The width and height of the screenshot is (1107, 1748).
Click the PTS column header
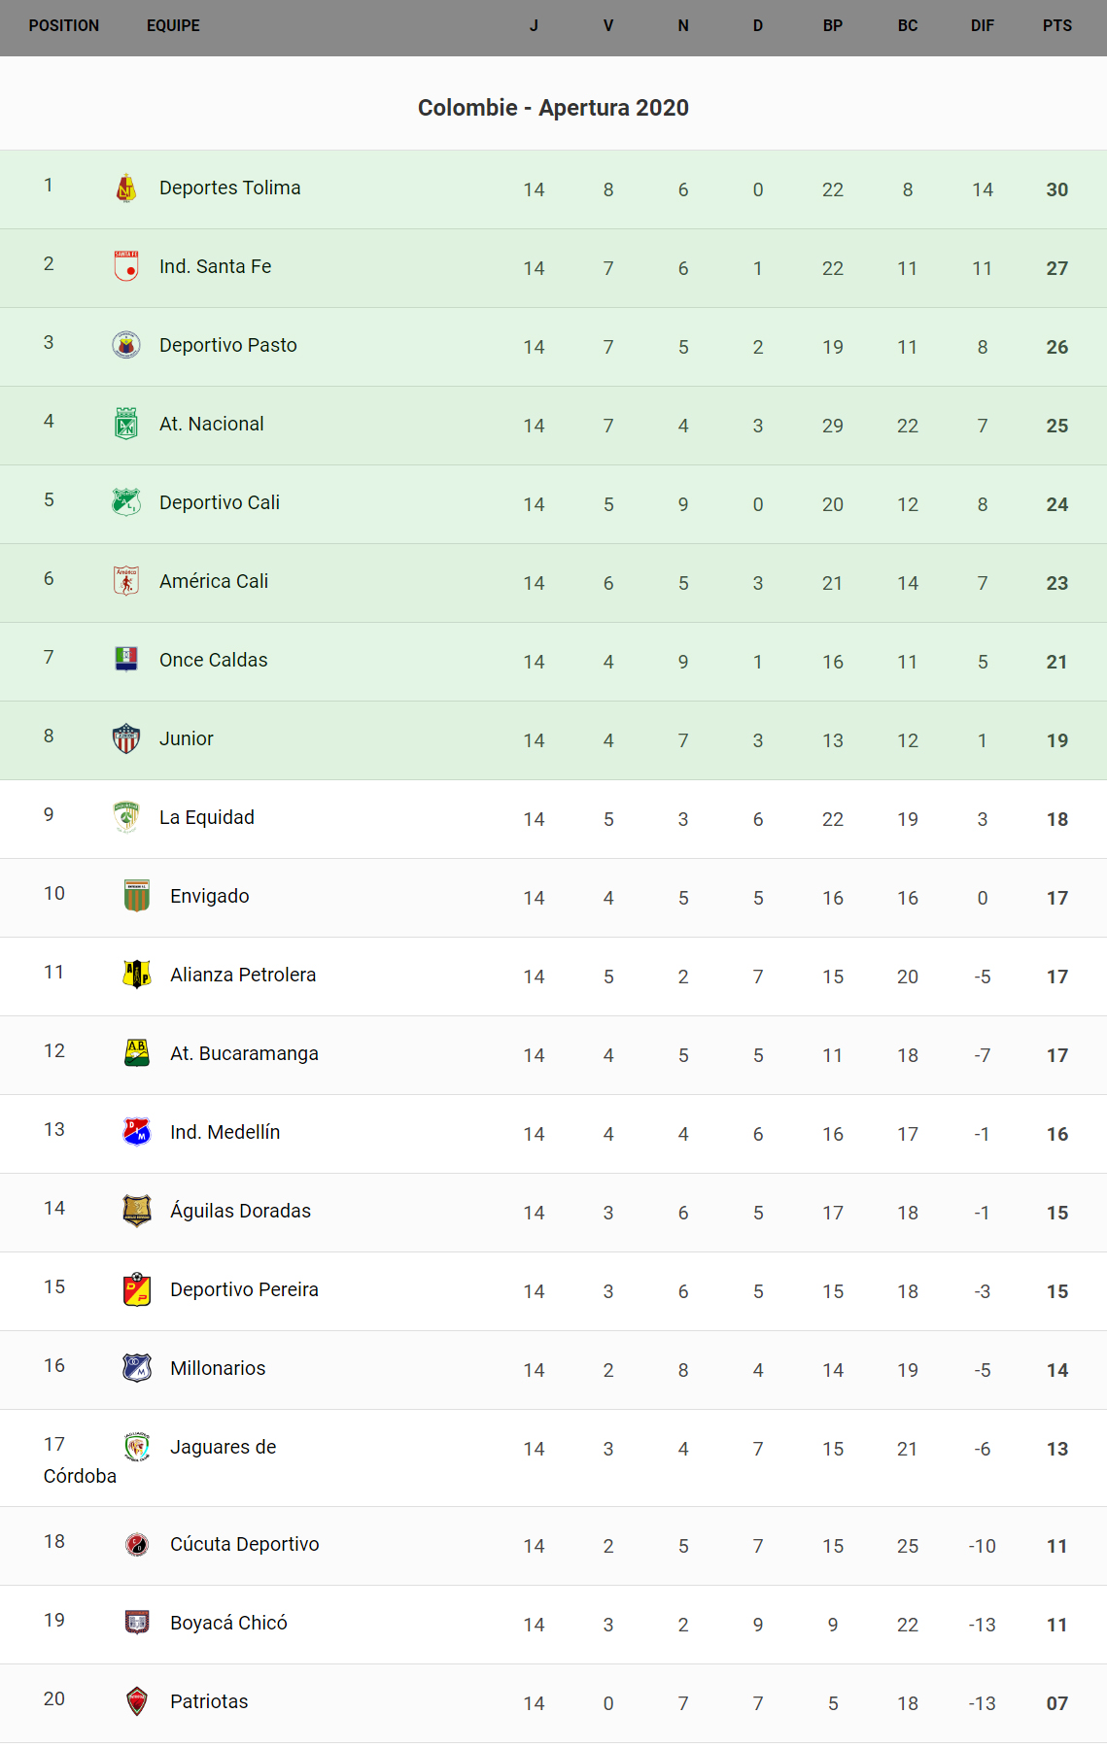point(1056,26)
